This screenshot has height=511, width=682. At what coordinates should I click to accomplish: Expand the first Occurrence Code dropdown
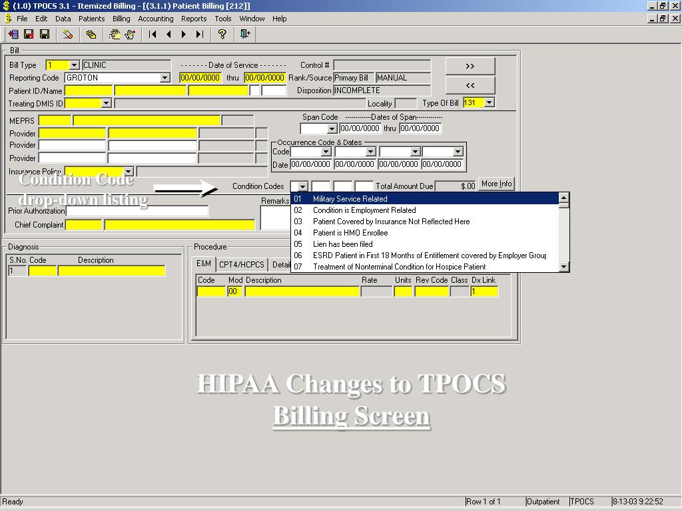(326, 152)
